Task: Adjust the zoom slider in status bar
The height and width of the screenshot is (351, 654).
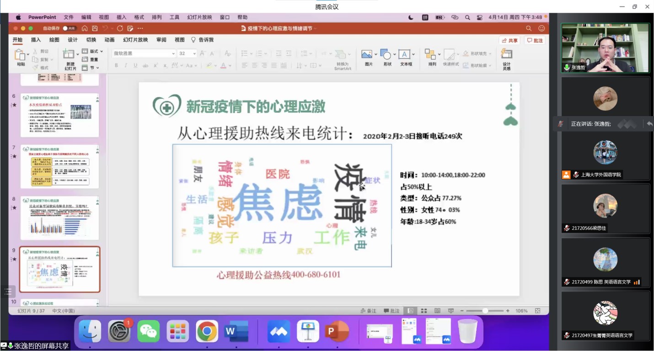Action: coord(485,311)
